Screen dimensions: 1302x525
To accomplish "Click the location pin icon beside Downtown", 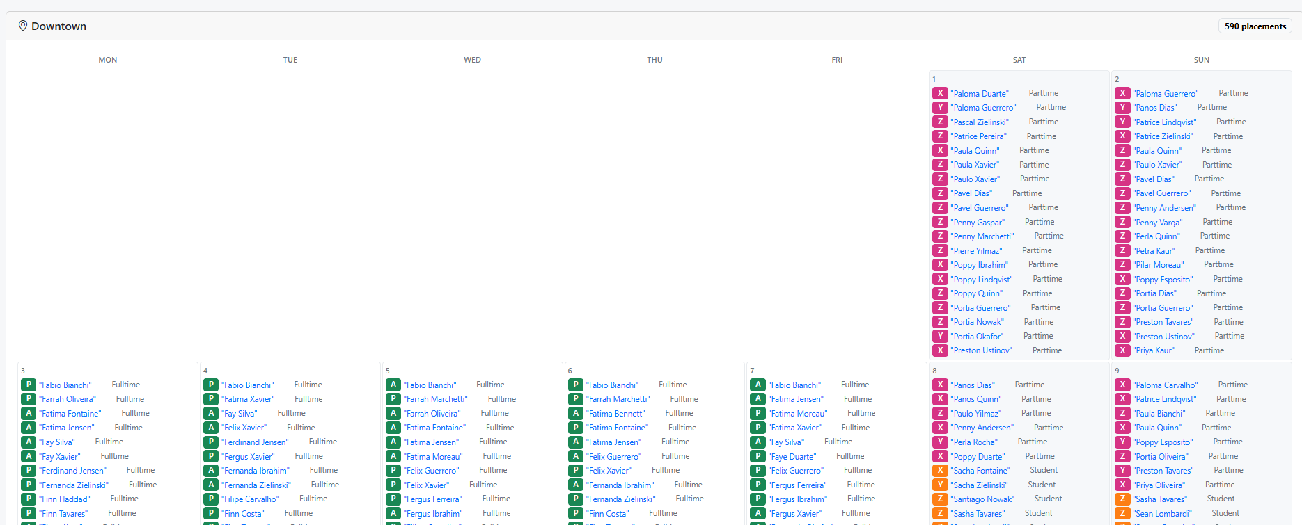I will click(x=23, y=26).
